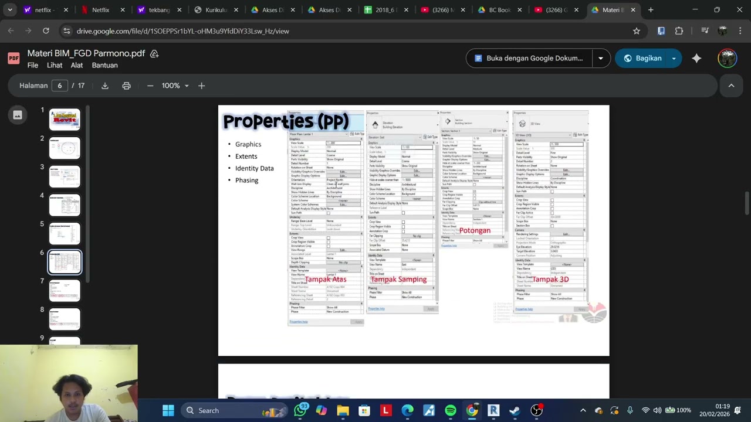Collapse the toolbar with the up chevron

(731, 86)
